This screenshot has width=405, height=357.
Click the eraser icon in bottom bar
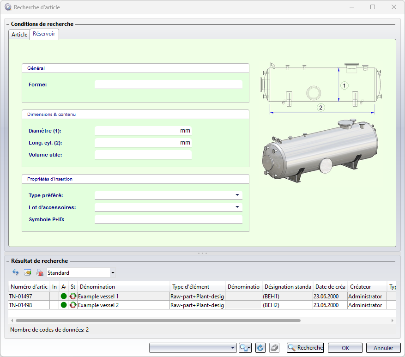pyautogui.click(x=274, y=348)
